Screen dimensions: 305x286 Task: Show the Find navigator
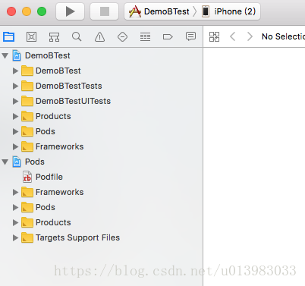(77, 36)
